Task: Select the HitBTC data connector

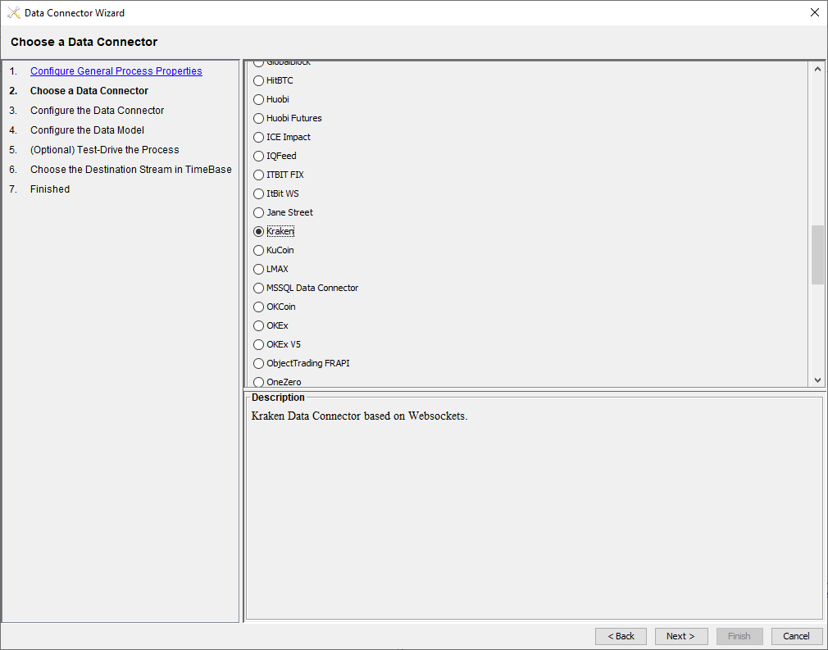Action: point(259,80)
